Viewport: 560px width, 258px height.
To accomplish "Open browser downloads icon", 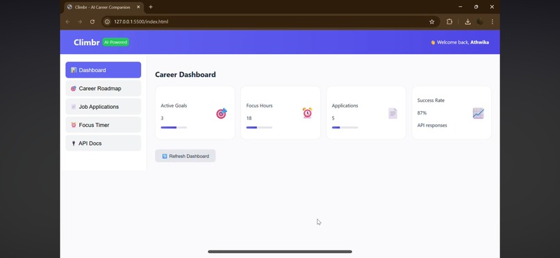I will 468,21.
